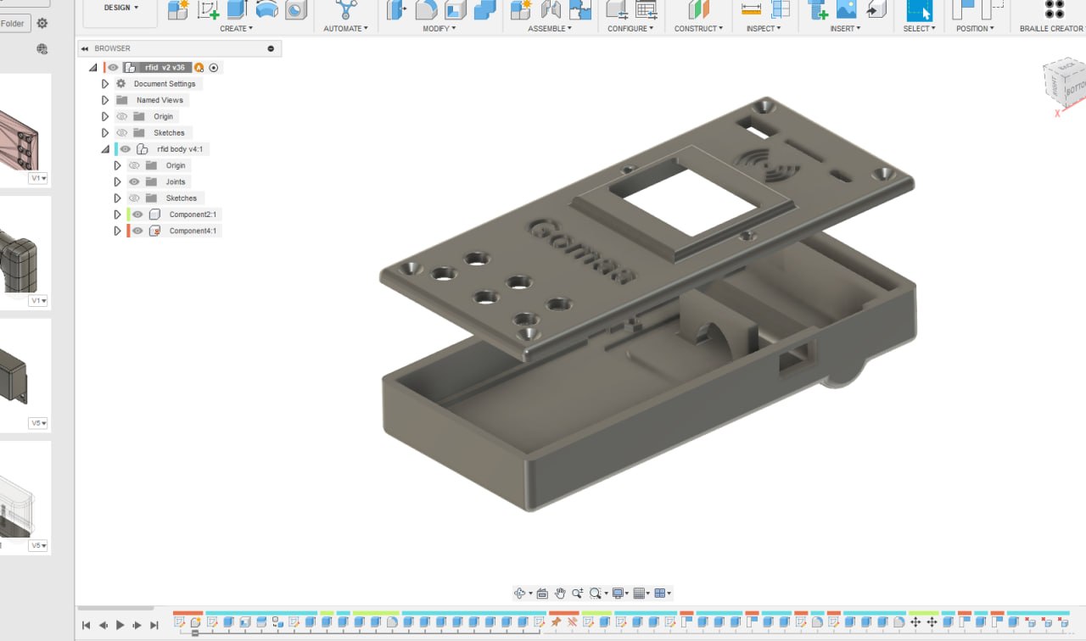Hide Component2:1 using its eye icon
Screen dimensions: 1086x641
(x=137, y=215)
